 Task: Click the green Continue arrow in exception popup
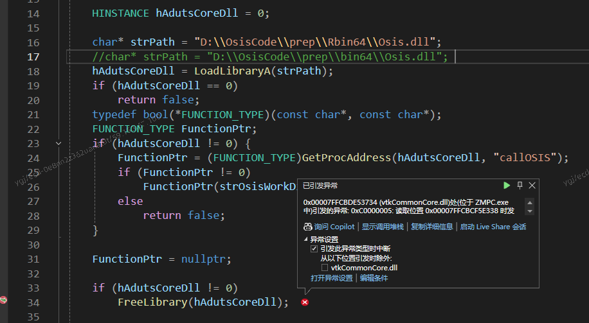click(x=507, y=185)
